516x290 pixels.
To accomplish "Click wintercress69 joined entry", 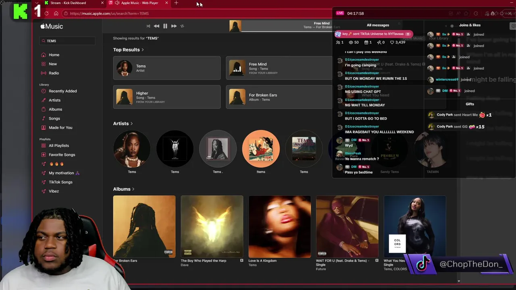I will 449,80.
